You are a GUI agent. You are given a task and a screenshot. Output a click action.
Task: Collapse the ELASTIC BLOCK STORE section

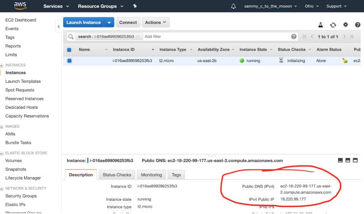pos(2,153)
